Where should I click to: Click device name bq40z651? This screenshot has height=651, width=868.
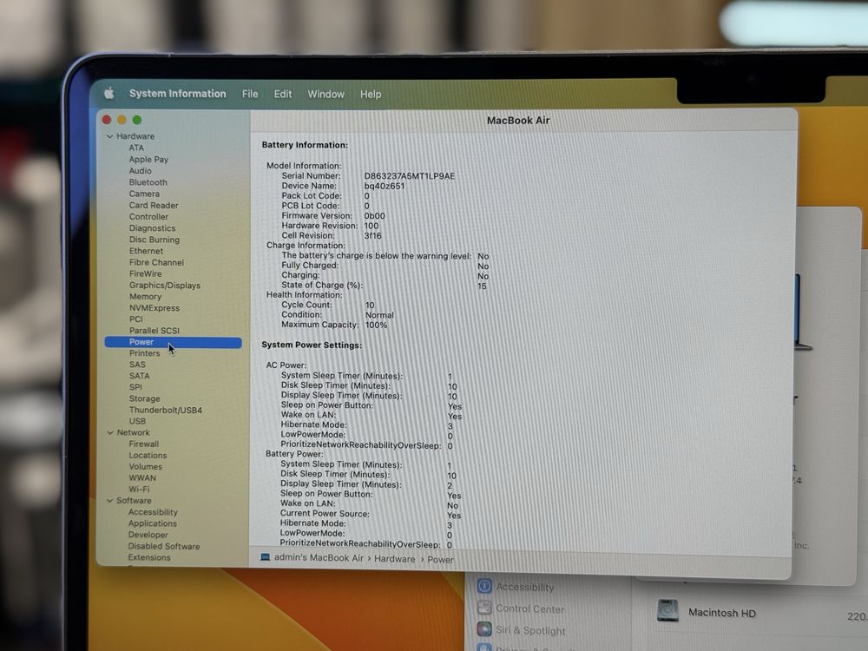[x=385, y=186]
